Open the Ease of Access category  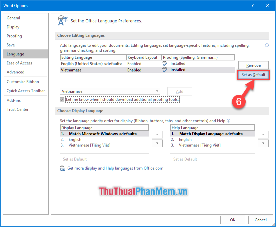pos(26,63)
